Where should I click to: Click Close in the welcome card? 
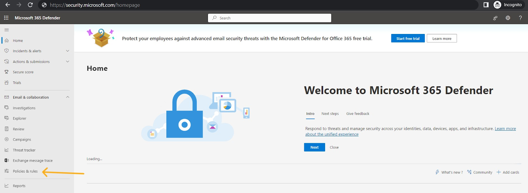click(x=334, y=147)
